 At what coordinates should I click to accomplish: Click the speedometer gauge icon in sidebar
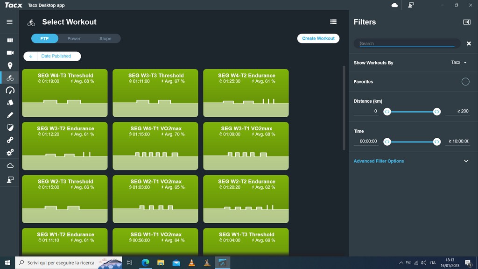[10, 90]
